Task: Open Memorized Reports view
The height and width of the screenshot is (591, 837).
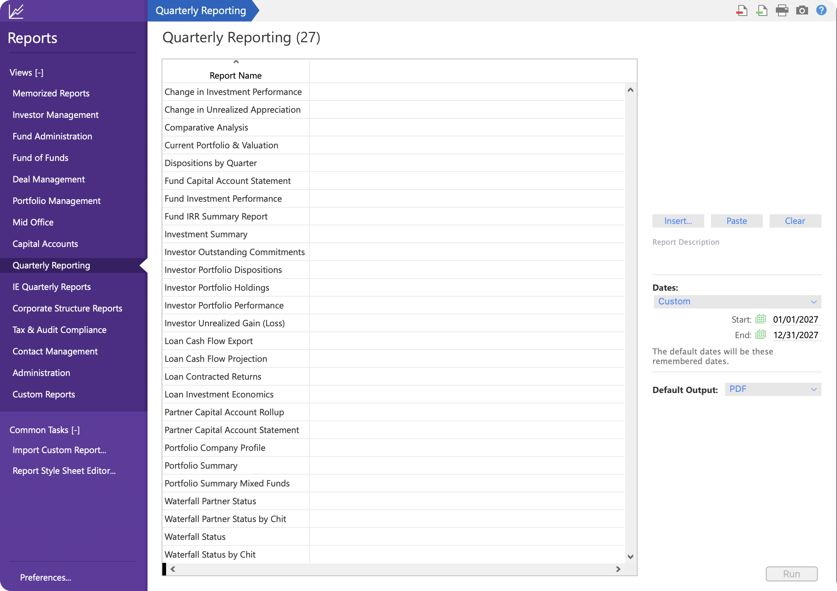Action: (x=51, y=93)
